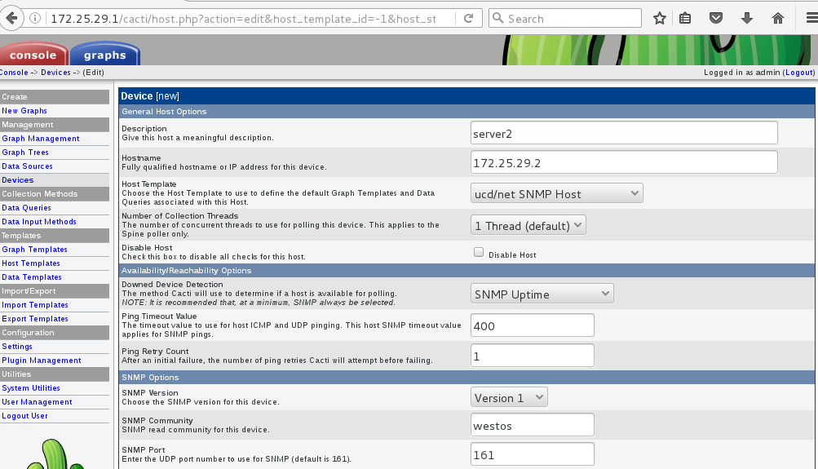Open System Utilities link
The height and width of the screenshot is (469, 818).
(31, 388)
